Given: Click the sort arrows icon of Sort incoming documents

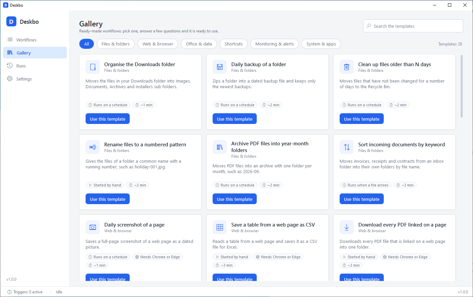Looking at the screenshot, I should (x=347, y=147).
